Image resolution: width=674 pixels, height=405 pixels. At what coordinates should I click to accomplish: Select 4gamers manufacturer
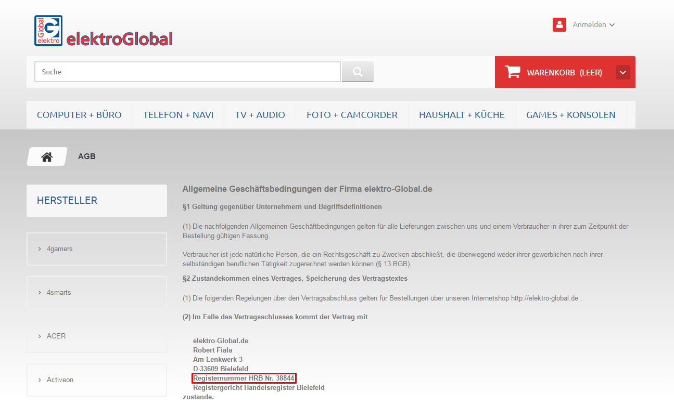(97, 249)
